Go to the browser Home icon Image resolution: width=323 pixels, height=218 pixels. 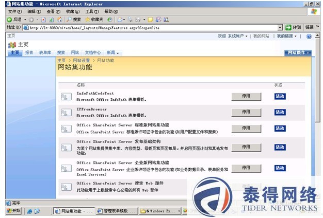(60, 20)
